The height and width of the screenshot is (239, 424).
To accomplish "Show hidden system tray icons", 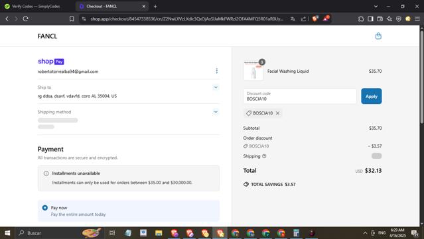I will 365,233.
